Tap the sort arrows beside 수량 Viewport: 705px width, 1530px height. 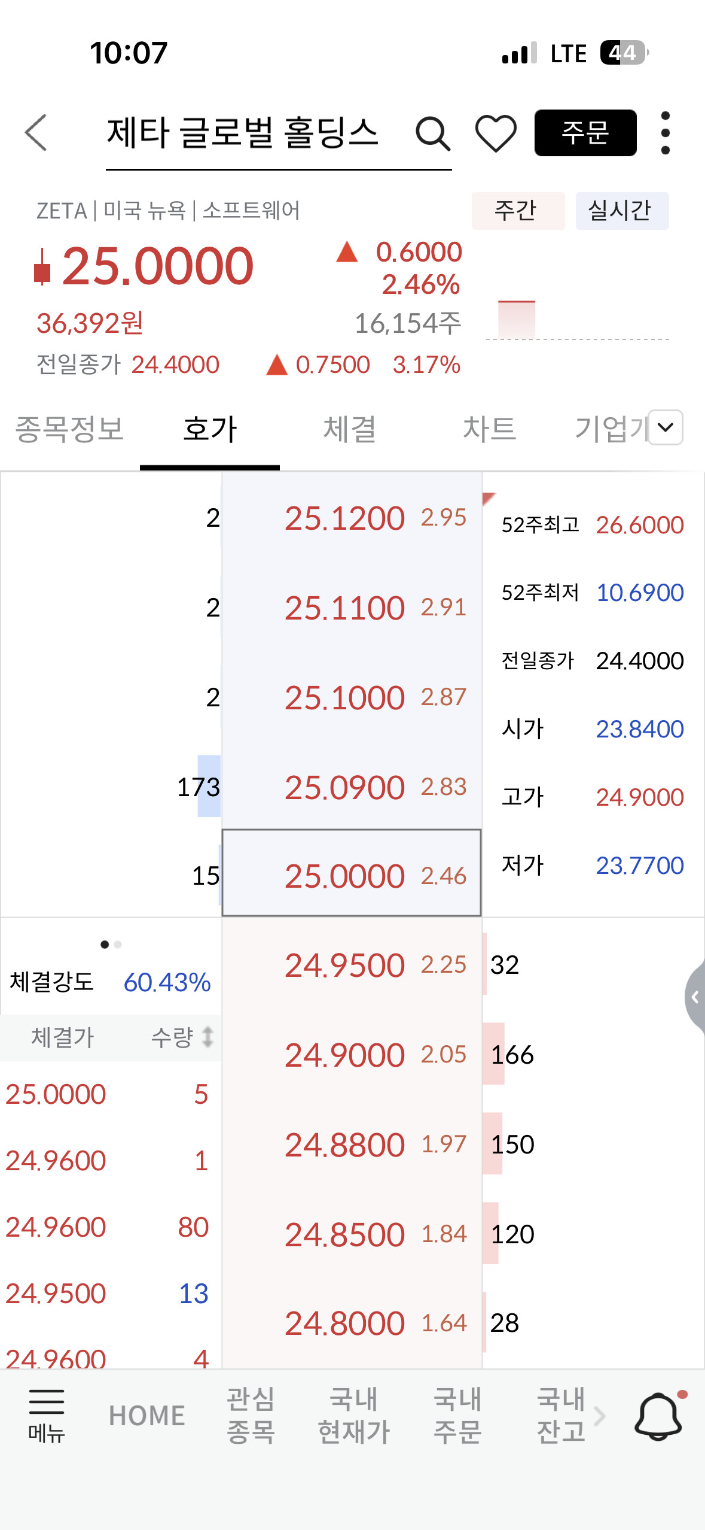[207, 1037]
